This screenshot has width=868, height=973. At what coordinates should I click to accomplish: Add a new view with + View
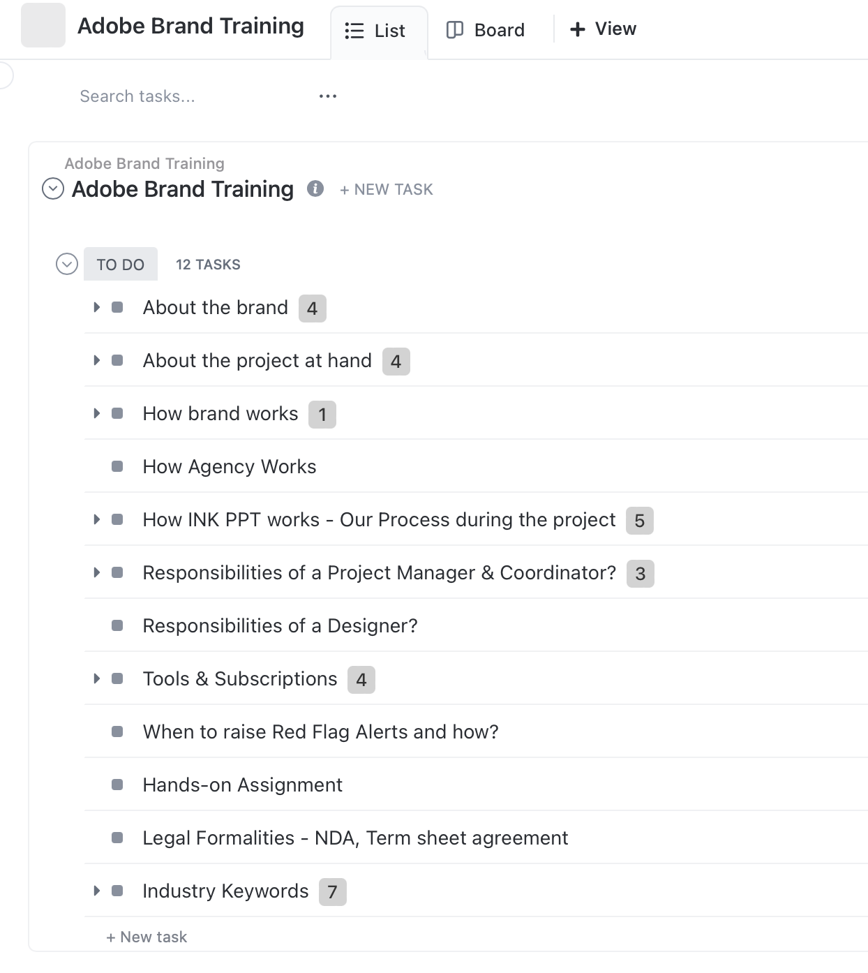click(x=603, y=29)
